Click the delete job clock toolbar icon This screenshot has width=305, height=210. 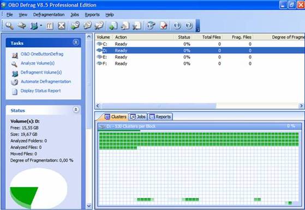99,26
